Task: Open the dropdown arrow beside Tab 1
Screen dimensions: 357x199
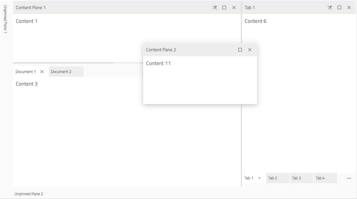Action: tap(259, 178)
